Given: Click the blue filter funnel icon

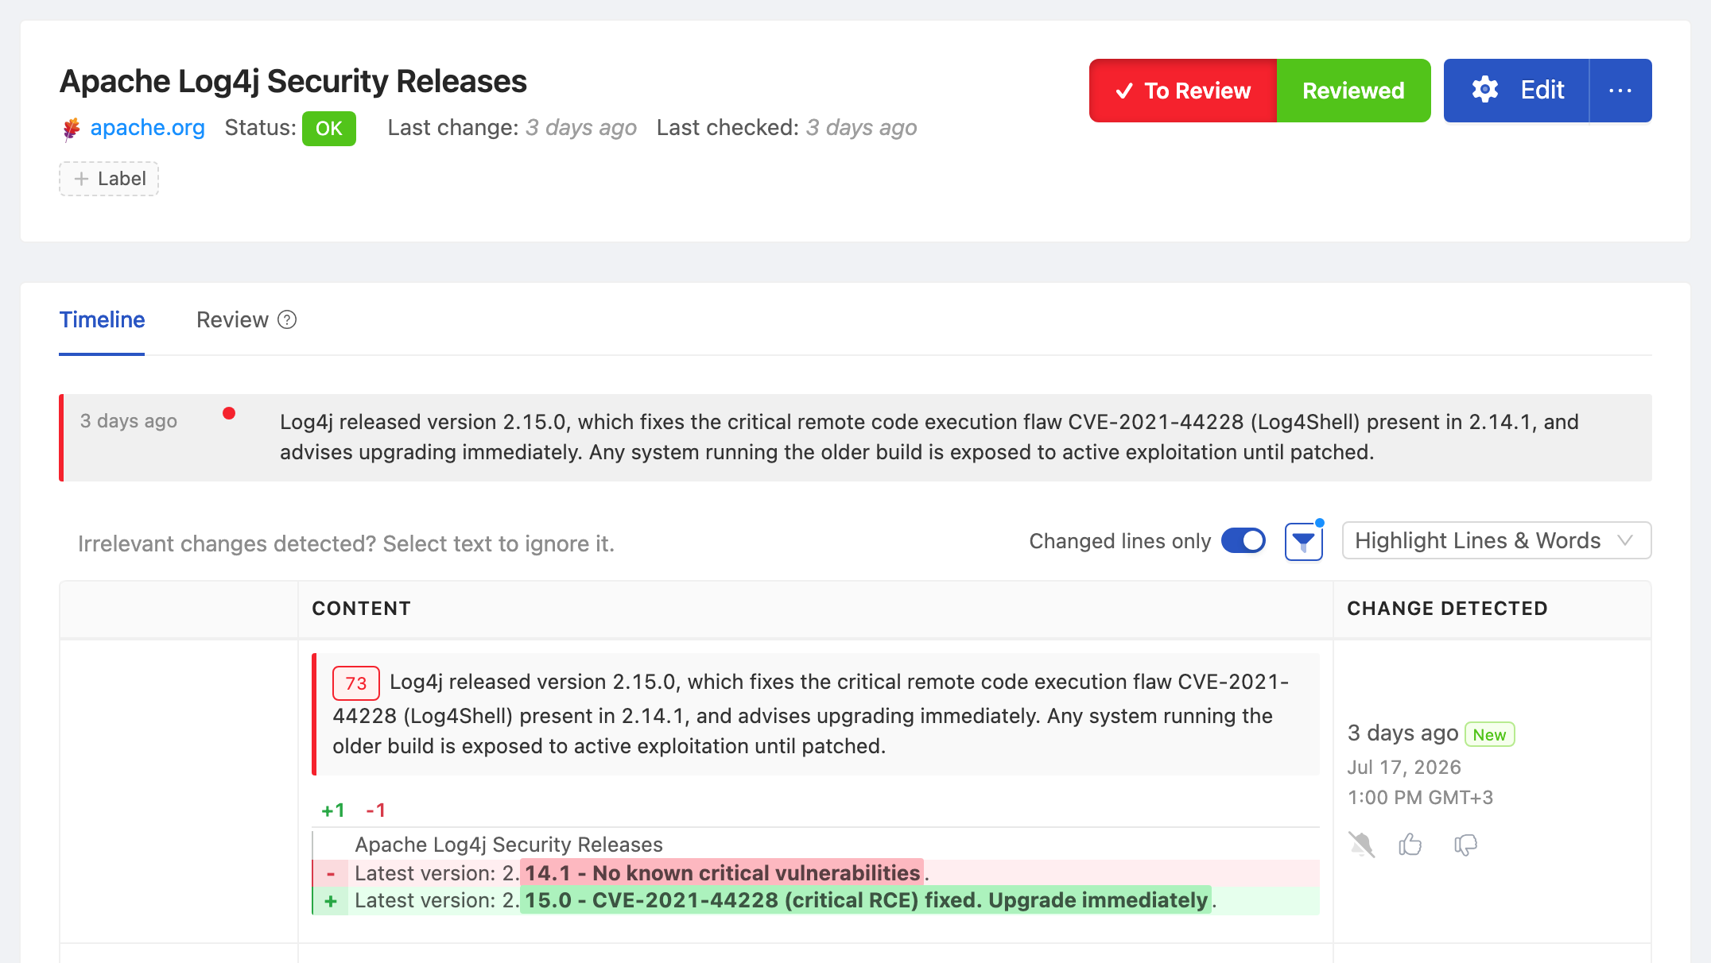Looking at the screenshot, I should [x=1303, y=542].
